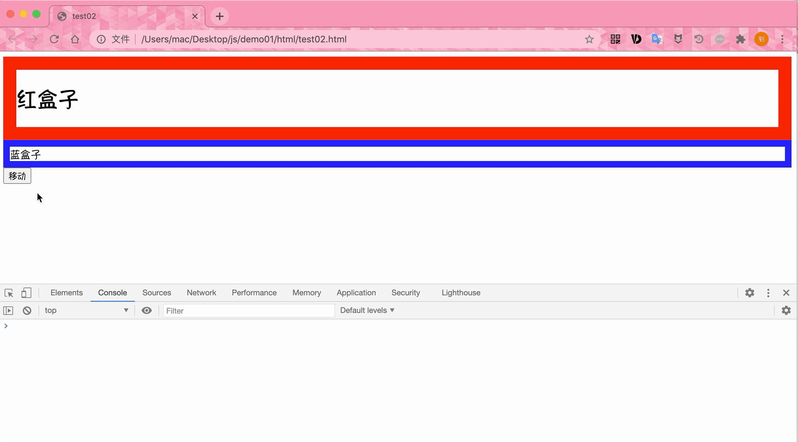Click the Elements tab in DevTools
The height and width of the screenshot is (442, 798).
point(66,292)
